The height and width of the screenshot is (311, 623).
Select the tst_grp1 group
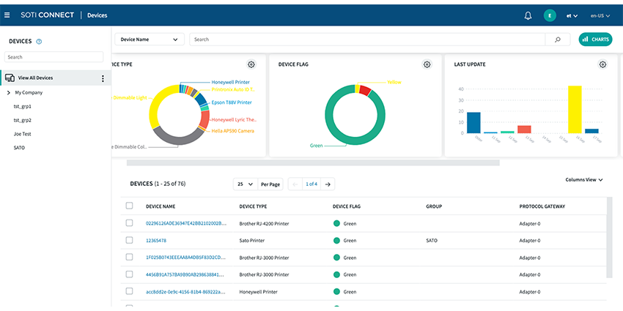point(22,107)
